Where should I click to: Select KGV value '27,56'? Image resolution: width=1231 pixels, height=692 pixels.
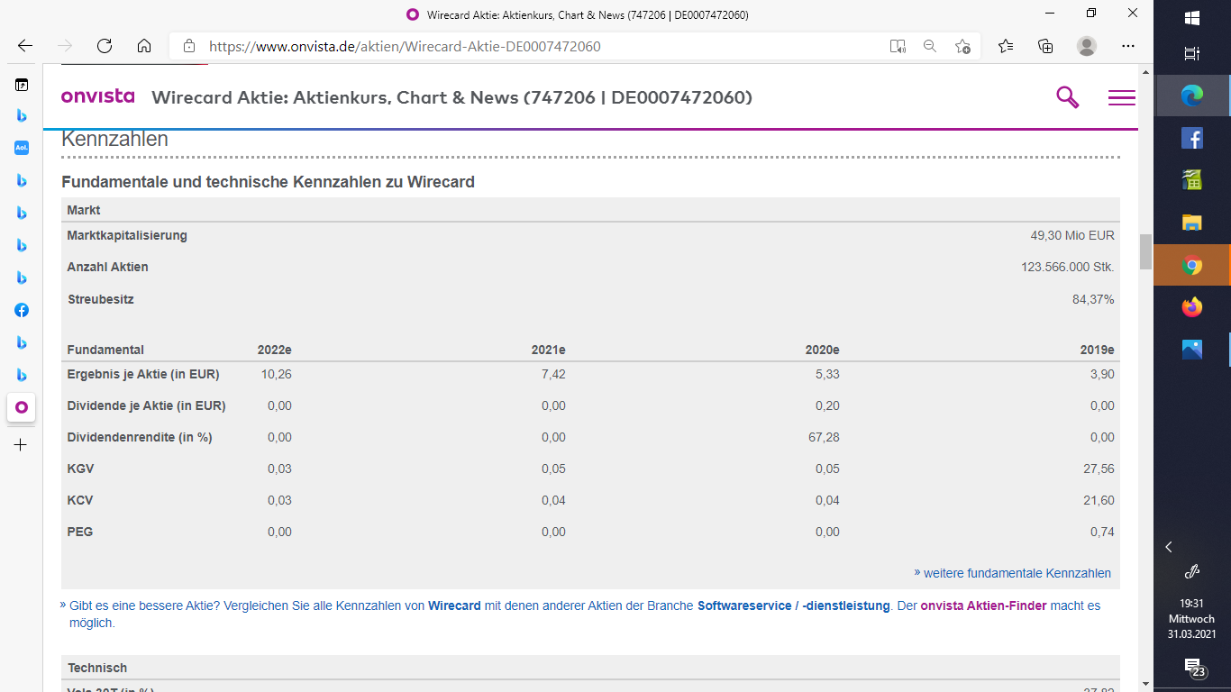click(1099, 469)
